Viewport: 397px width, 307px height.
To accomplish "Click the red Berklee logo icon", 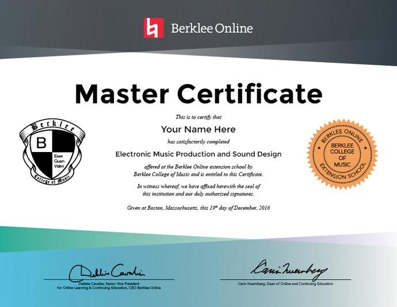I will pos(154,28).
